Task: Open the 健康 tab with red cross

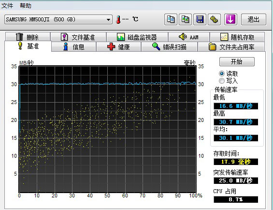Action: [x=118, y=47]
